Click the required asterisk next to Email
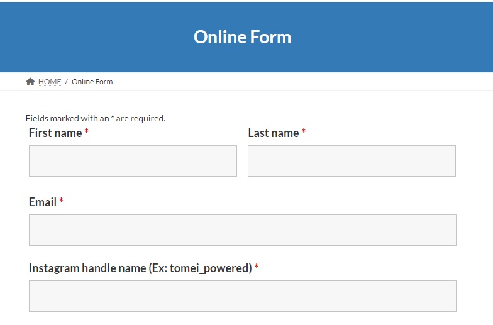 click(x=62, y=201)
